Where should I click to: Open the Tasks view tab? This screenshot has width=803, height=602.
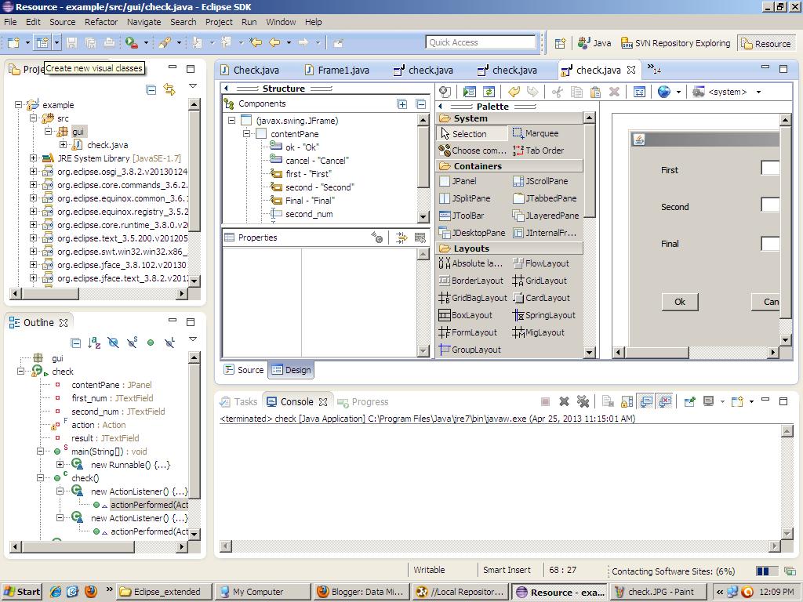(x=240, y=402)
